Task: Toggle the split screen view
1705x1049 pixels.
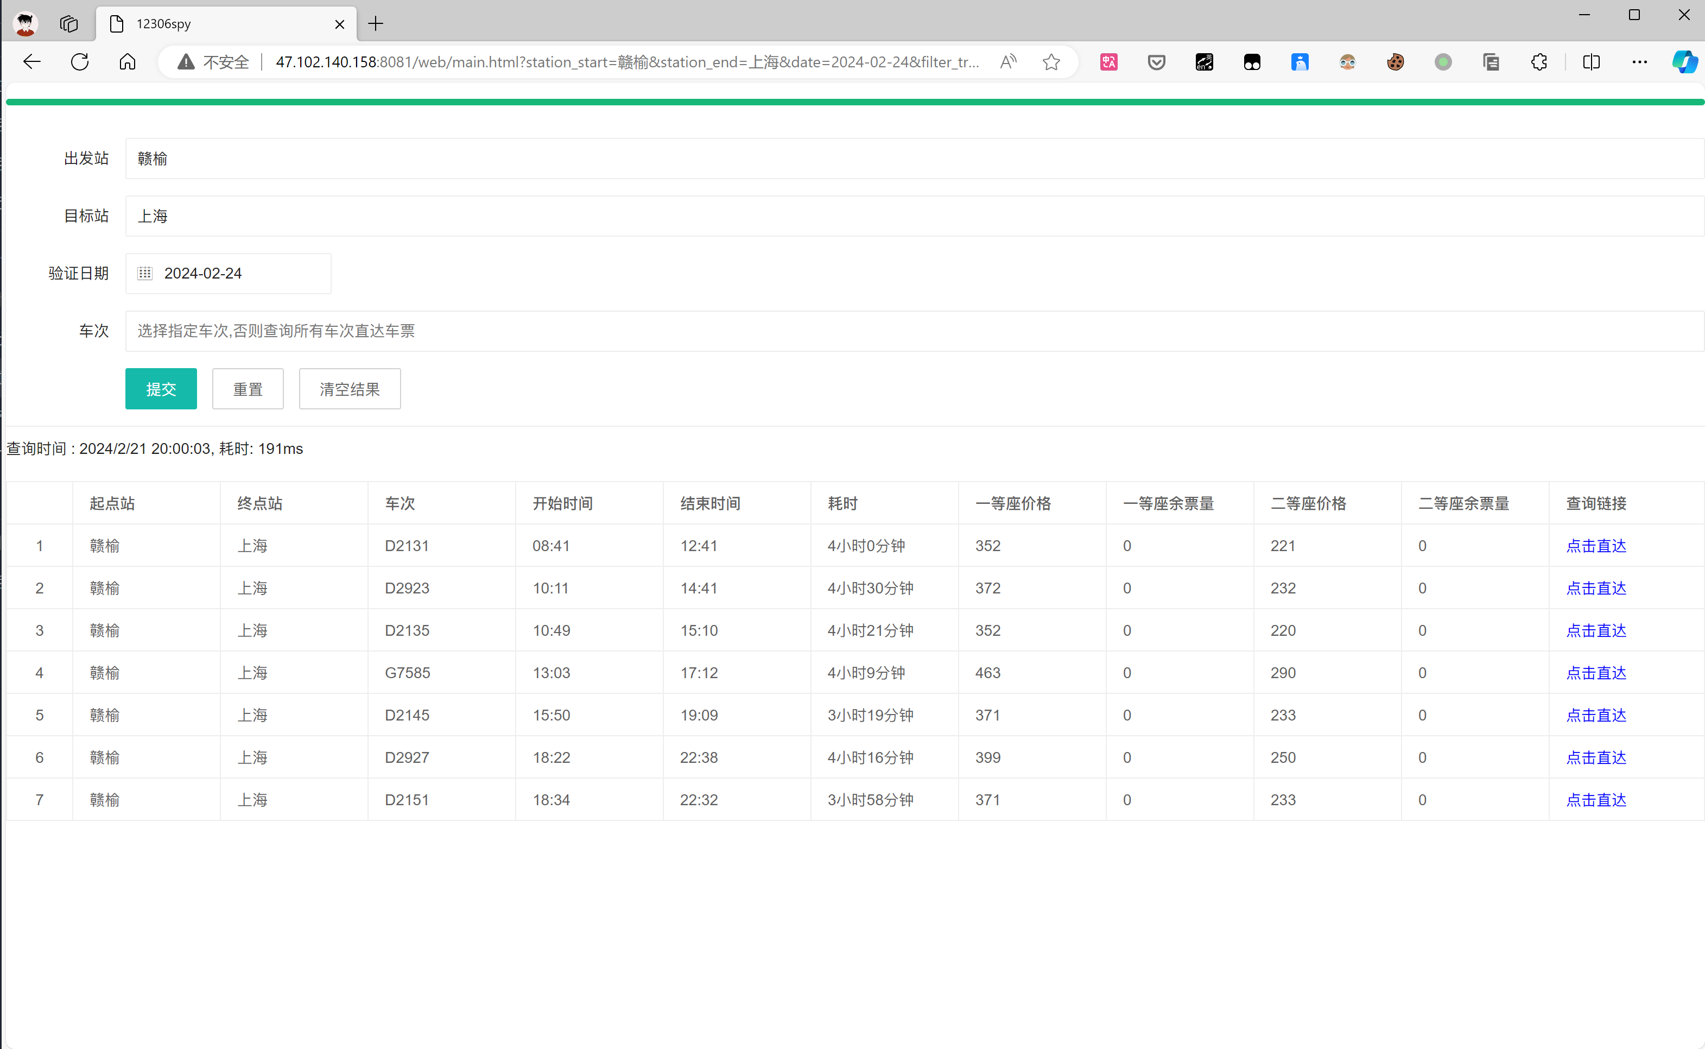Action: click(x=1591, y=62)
